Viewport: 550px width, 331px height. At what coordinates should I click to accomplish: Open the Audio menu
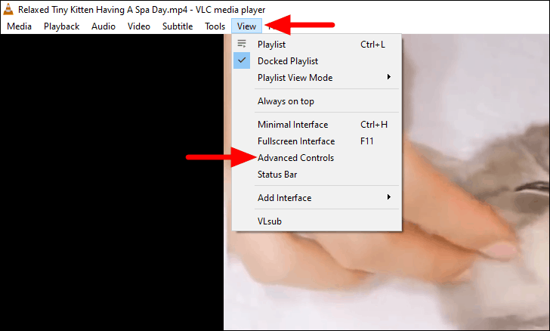pos(104,26)
